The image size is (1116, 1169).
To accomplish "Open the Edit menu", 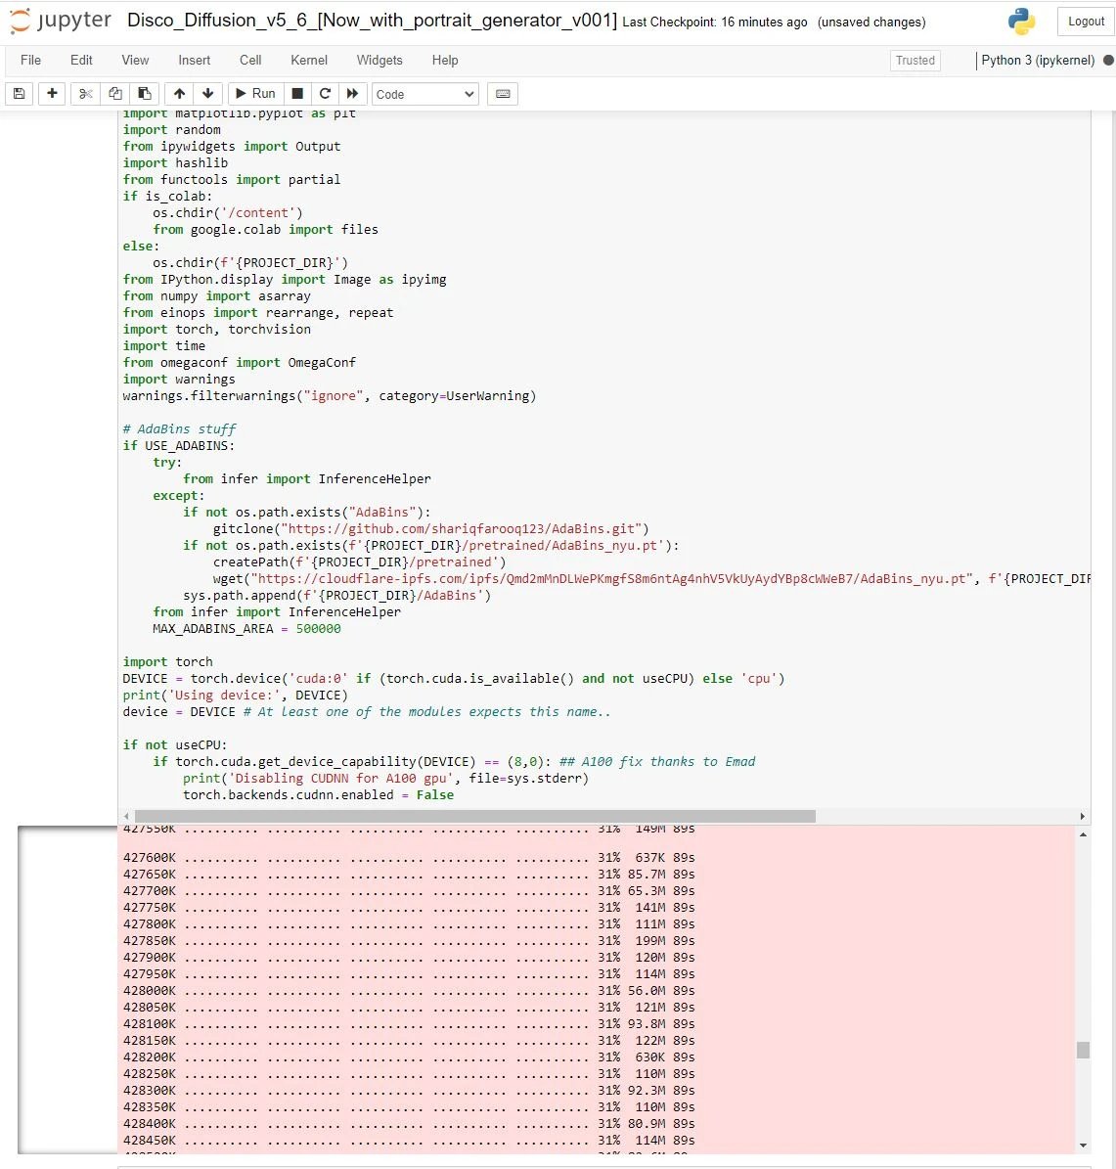I will click(x=81, y=61).
